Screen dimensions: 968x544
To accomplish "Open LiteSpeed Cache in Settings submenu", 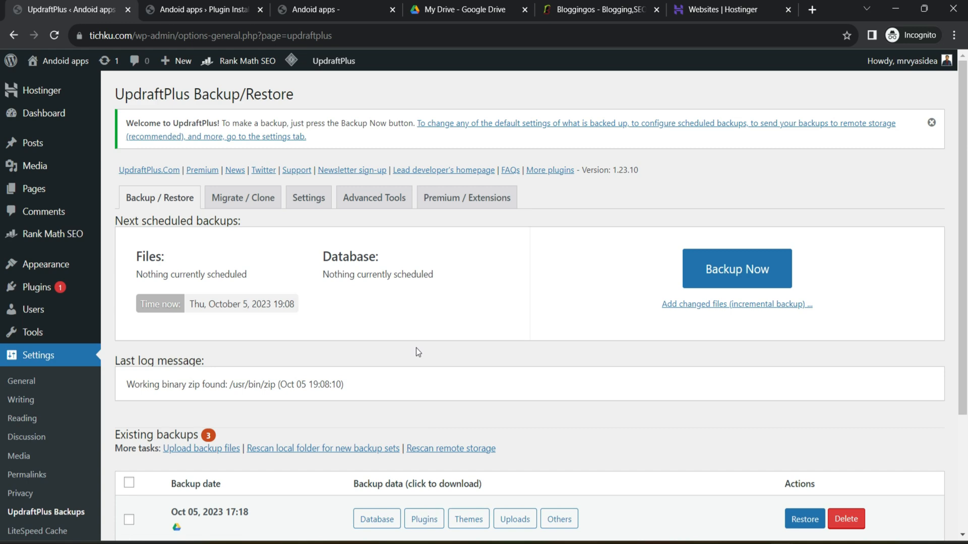I will 37,531.
